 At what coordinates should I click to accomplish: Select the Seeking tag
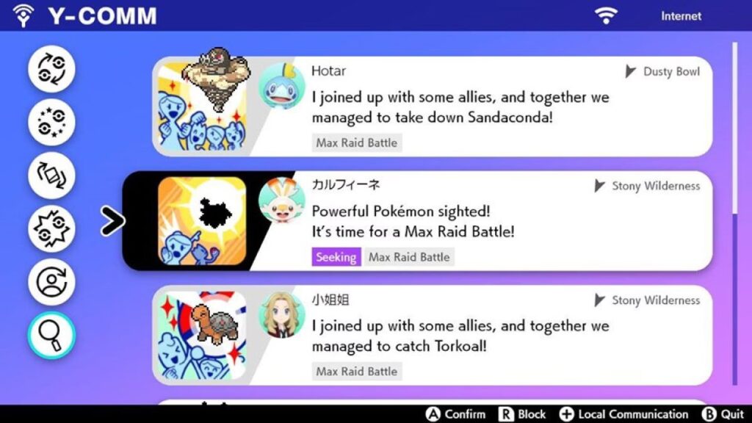pyautogui.click(x=336, y=257)
